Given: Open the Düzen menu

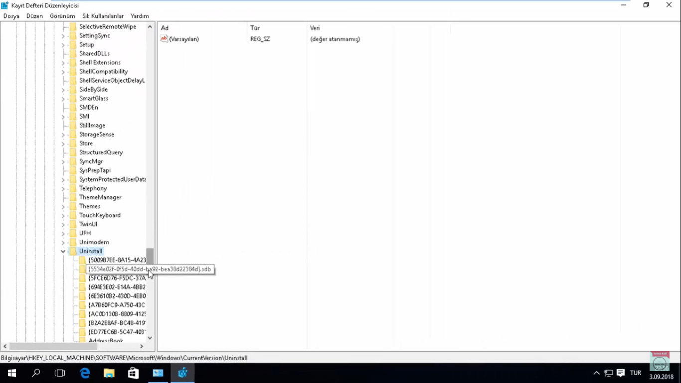Looking at the screenshot, I should point(35,16).
